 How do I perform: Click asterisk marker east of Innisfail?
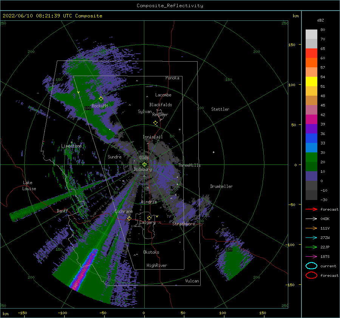coord(179,130)
